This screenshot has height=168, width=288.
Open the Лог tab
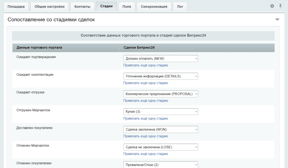[x=180, y=7]
